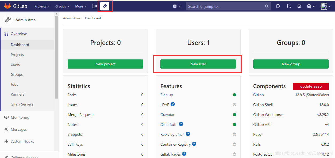Click the red update asap badge
This screenshot has width=335, height=158.
coord(311,86)
